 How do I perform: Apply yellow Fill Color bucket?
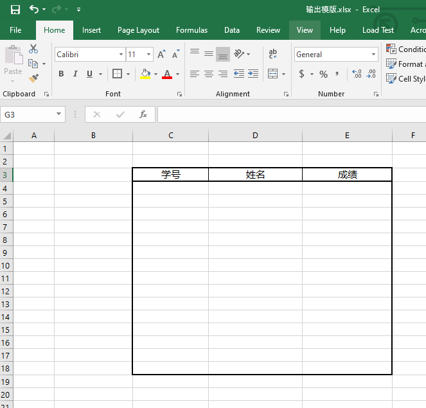pyautogui.click(x=145, y=74)
